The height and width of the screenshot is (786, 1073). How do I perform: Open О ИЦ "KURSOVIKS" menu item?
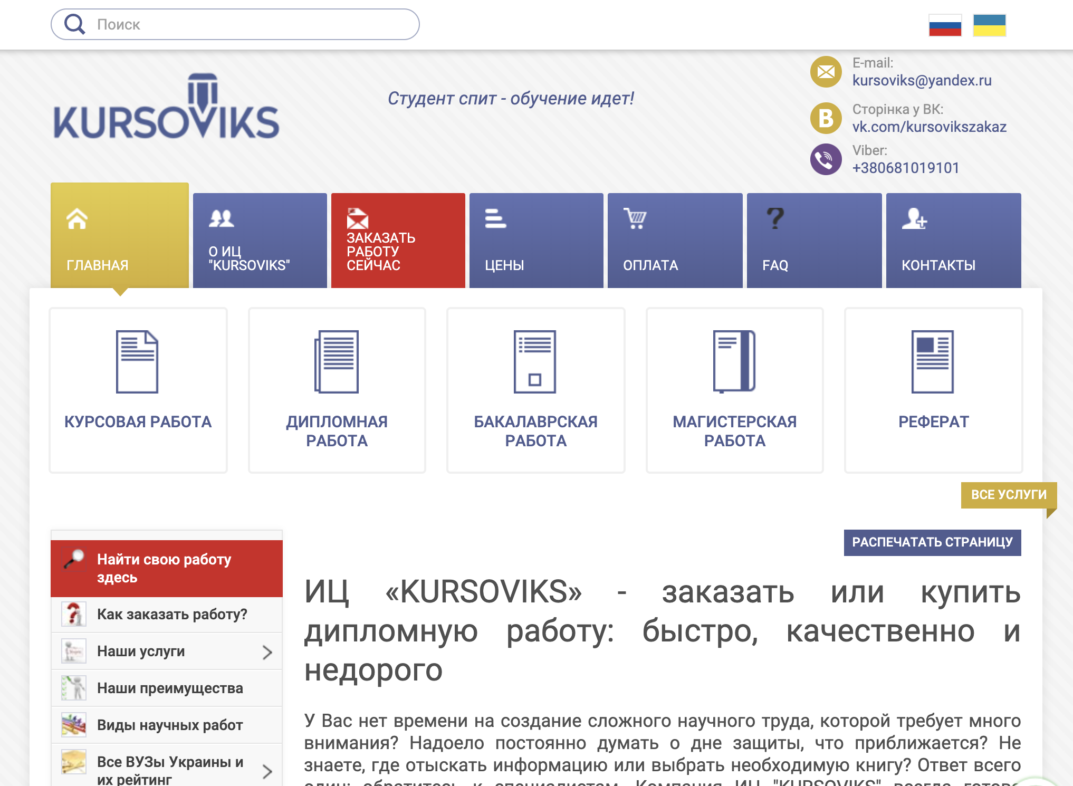click(260, 241)
